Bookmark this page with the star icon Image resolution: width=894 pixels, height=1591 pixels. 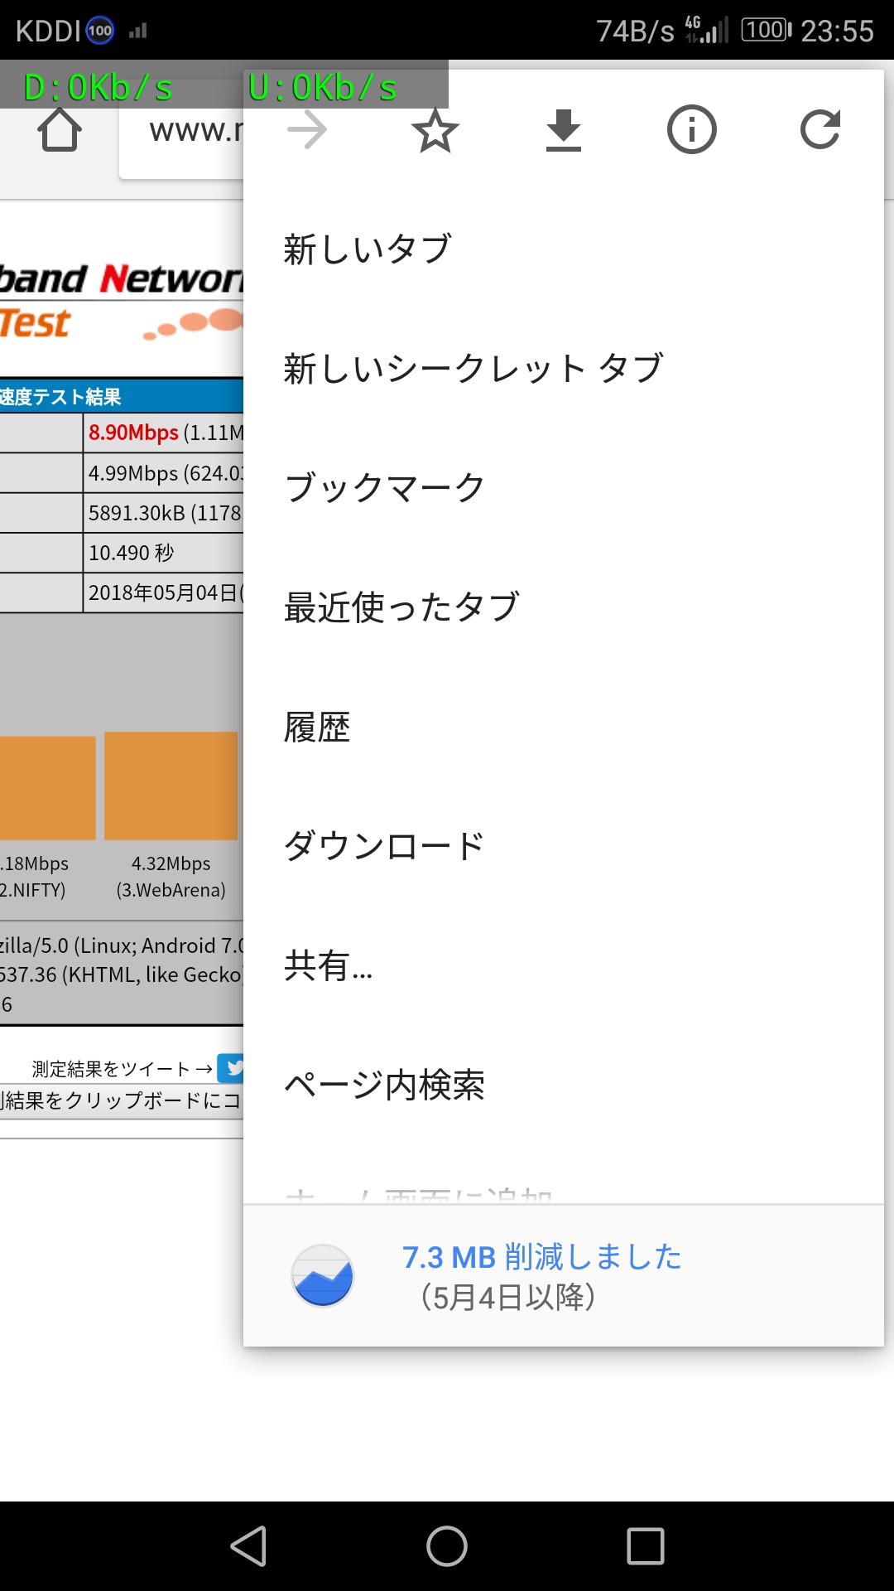[435, 130]
